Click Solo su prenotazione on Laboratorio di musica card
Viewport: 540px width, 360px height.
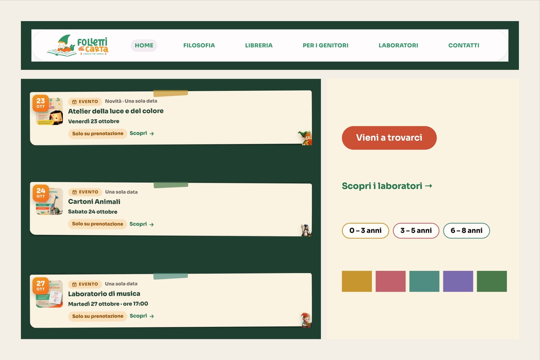pyautogui.click(x=98, y=316)
